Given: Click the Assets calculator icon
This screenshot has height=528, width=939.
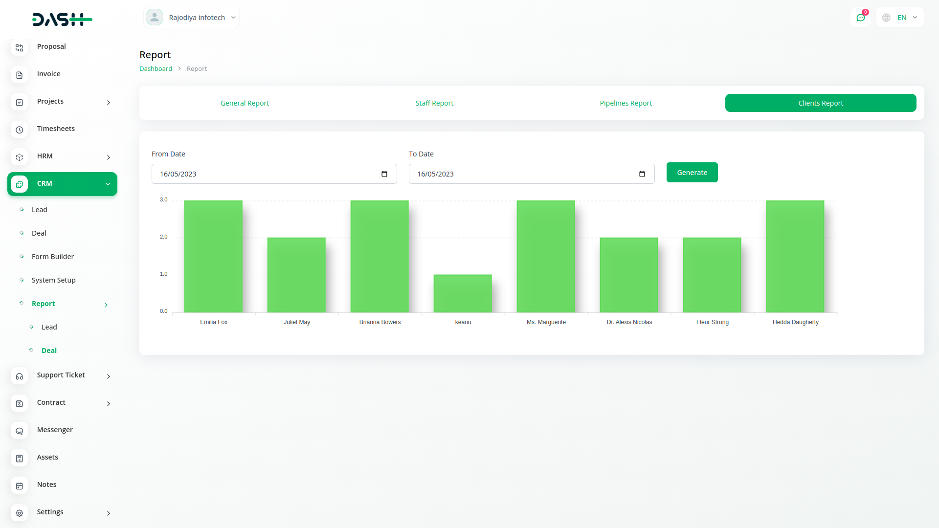Looking at the screenshot, I should [19, 458].
